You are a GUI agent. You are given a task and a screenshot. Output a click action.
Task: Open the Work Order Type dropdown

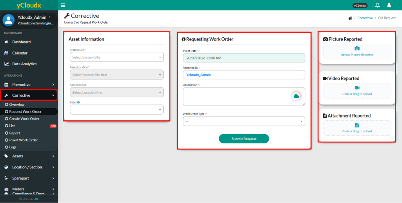point(244,121)
